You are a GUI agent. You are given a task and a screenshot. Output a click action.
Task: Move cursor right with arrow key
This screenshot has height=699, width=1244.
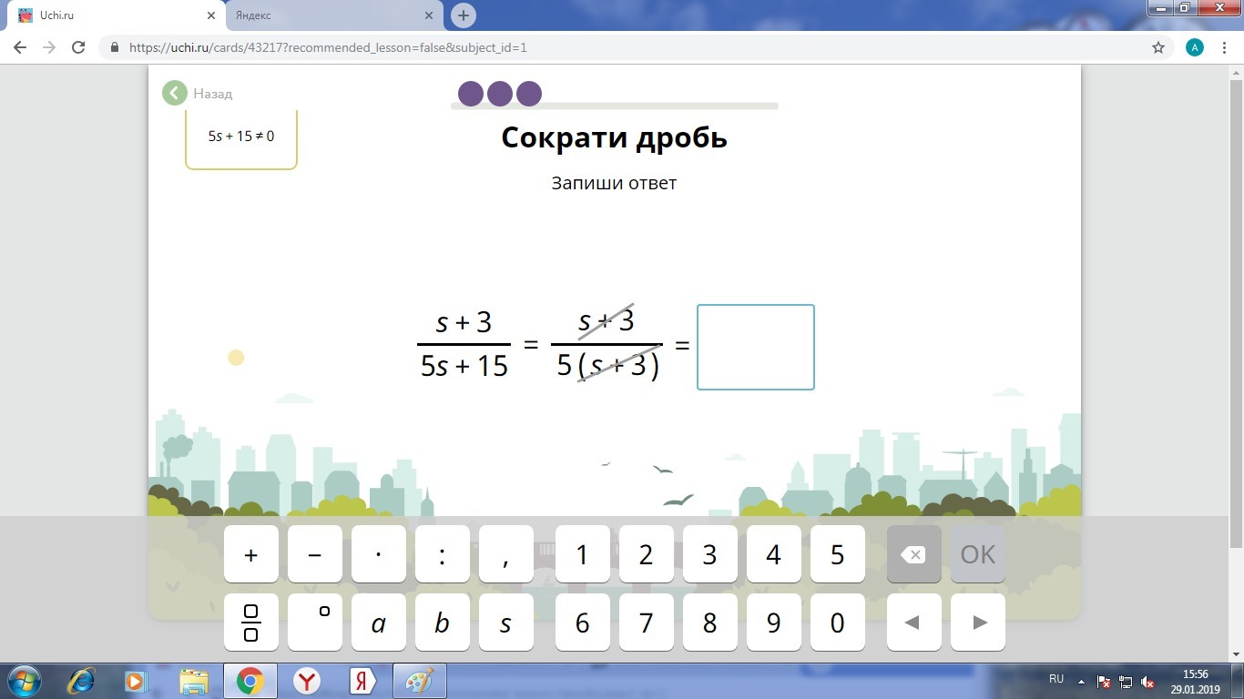(978, 623)
